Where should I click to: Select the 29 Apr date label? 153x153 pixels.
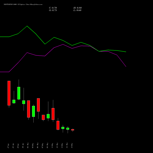(x=18, y=146)
